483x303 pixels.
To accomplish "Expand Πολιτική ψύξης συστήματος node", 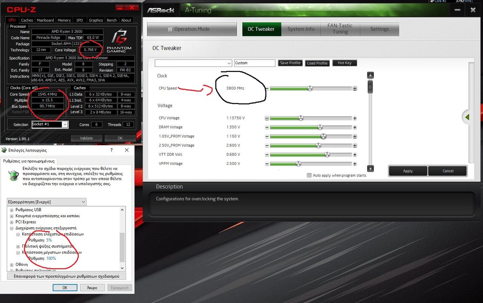I will 18,246.
